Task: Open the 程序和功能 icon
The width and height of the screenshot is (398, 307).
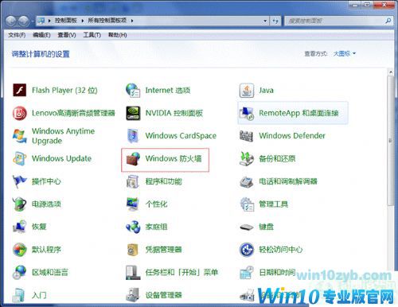Action: pyautogui.click(x=133, y=181)
